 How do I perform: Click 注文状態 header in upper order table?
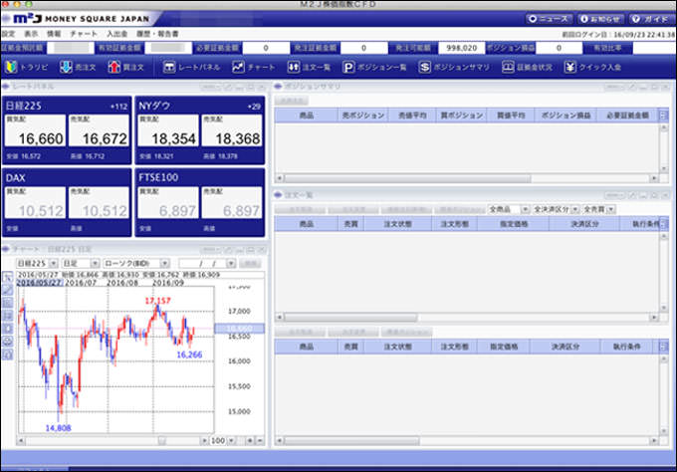tap(397, 224)
